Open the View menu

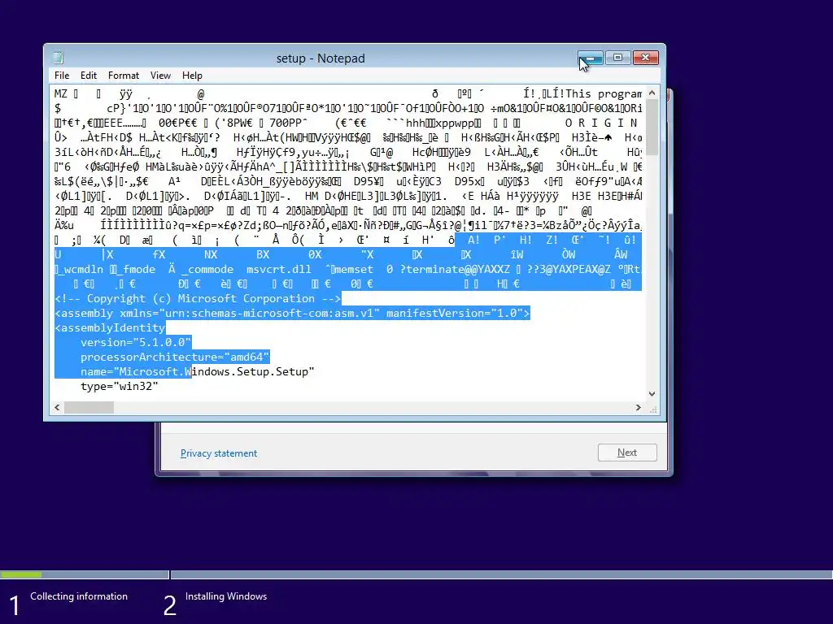point(160,76)
